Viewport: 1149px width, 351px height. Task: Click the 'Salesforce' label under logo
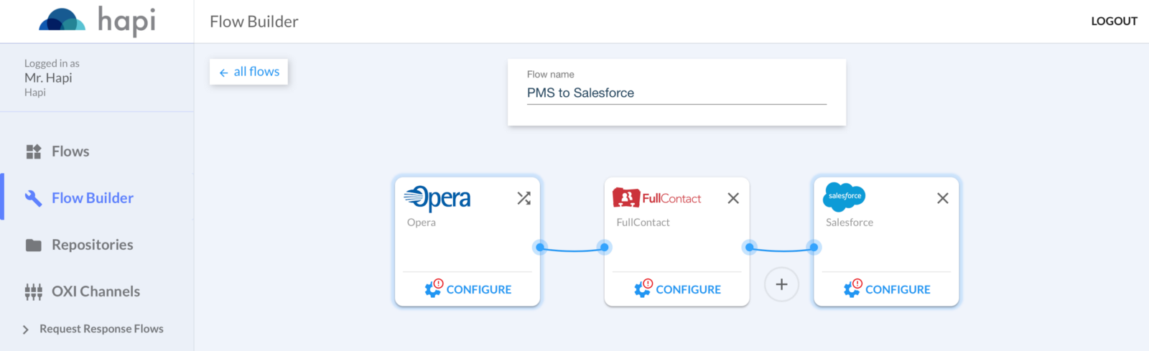850,223
